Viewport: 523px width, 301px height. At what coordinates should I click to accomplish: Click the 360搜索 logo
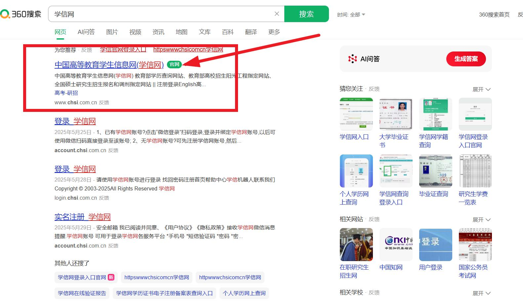pos(20,14)
